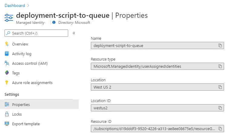Click the Overview key icon
This screenshot has width=228, height=134.
[7, 44]
